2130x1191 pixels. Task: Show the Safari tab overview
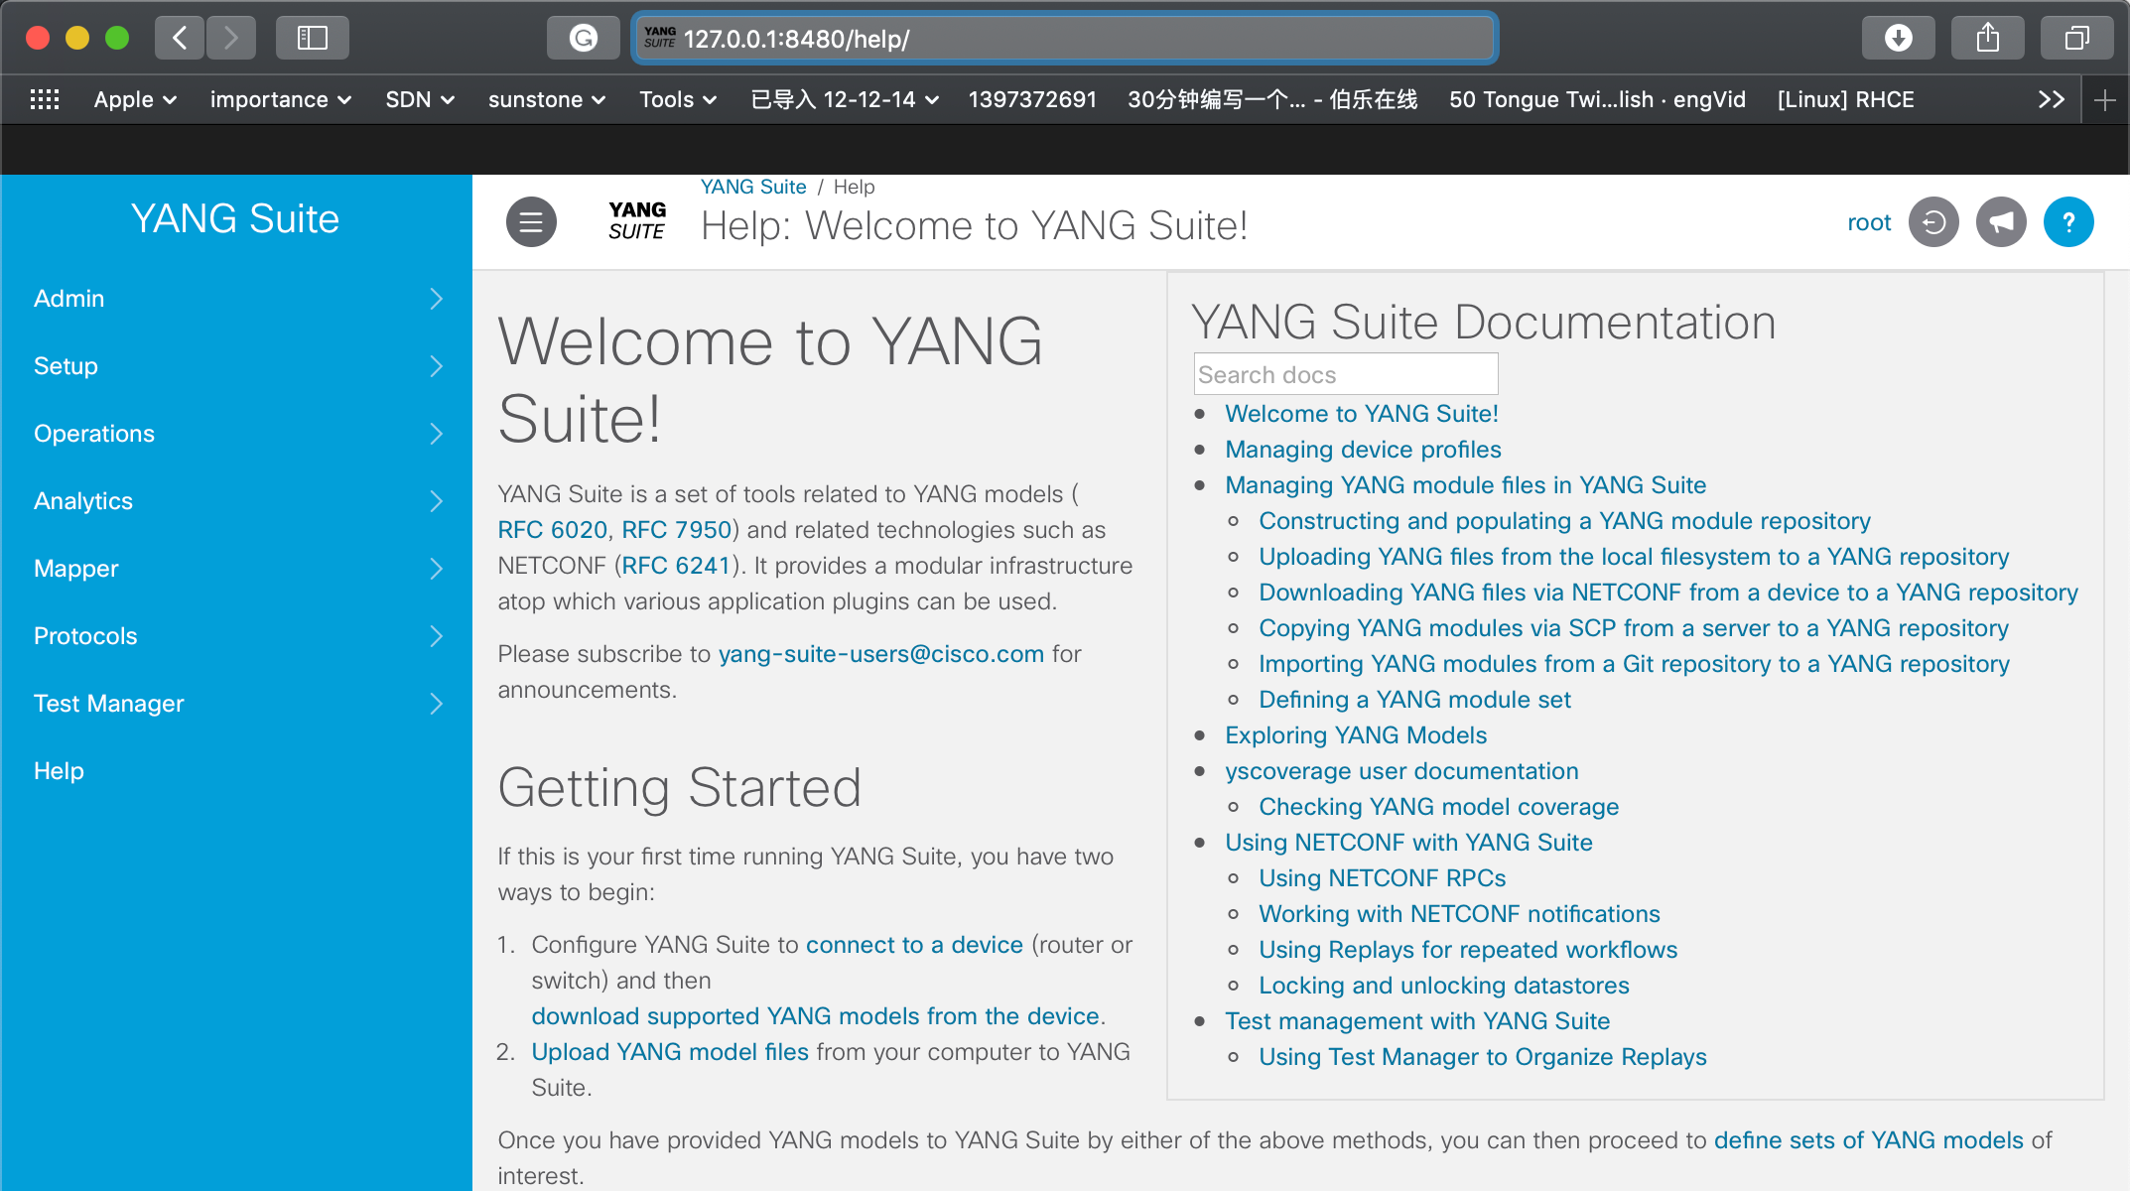pyautogui.click(x=2077, y=38)
